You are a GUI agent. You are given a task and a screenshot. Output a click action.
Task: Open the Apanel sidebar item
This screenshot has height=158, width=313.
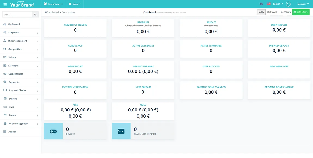tap(21, 132)
